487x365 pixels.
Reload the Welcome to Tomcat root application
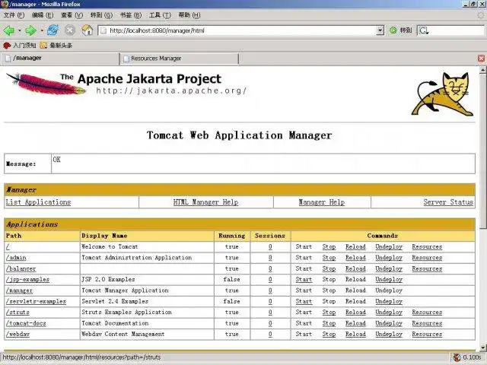click(355, 246)
